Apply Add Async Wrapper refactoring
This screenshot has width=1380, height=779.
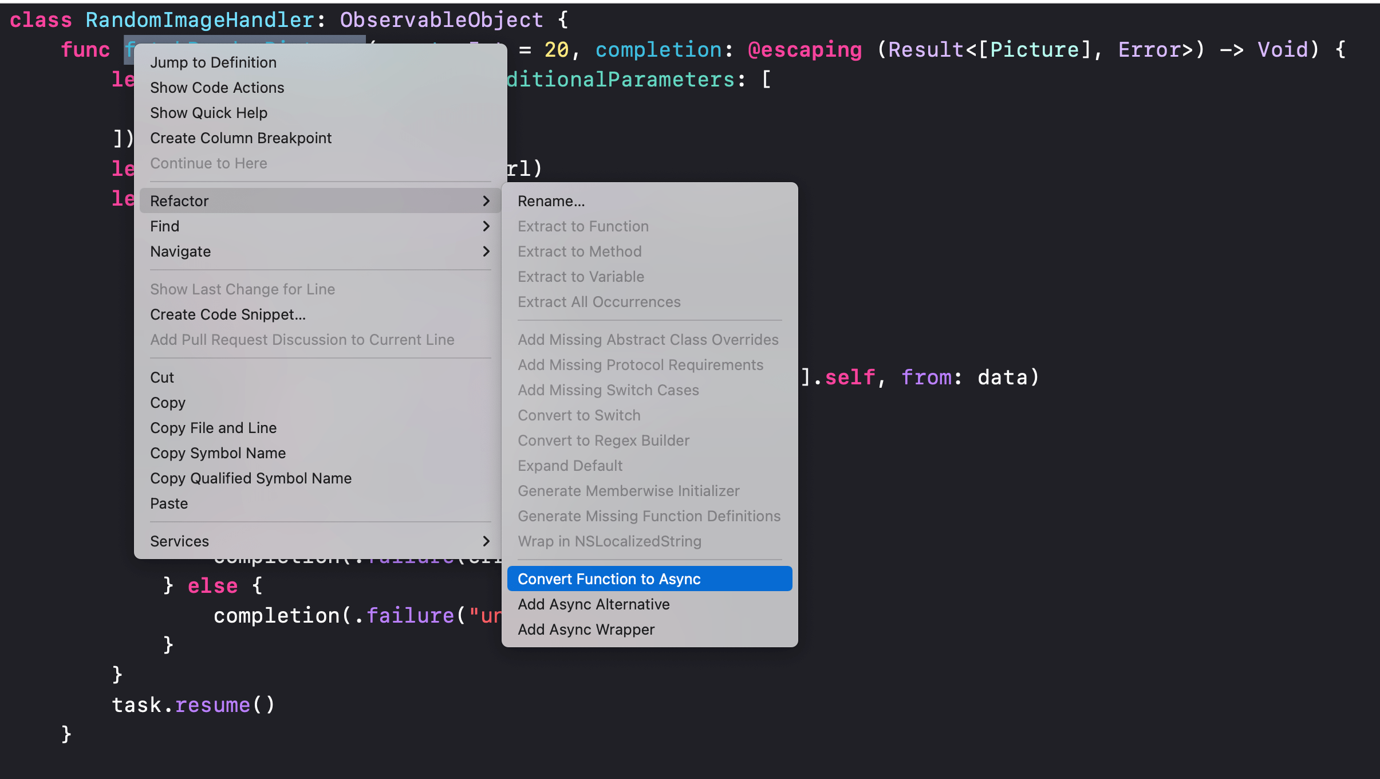tap(585, 629)
